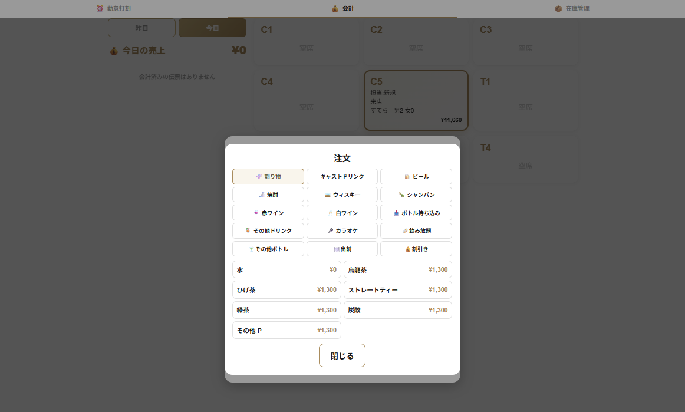The width and height of the screenshot is (685, 412).
Task: Select the T1 table card
Action: coord(526,100)
